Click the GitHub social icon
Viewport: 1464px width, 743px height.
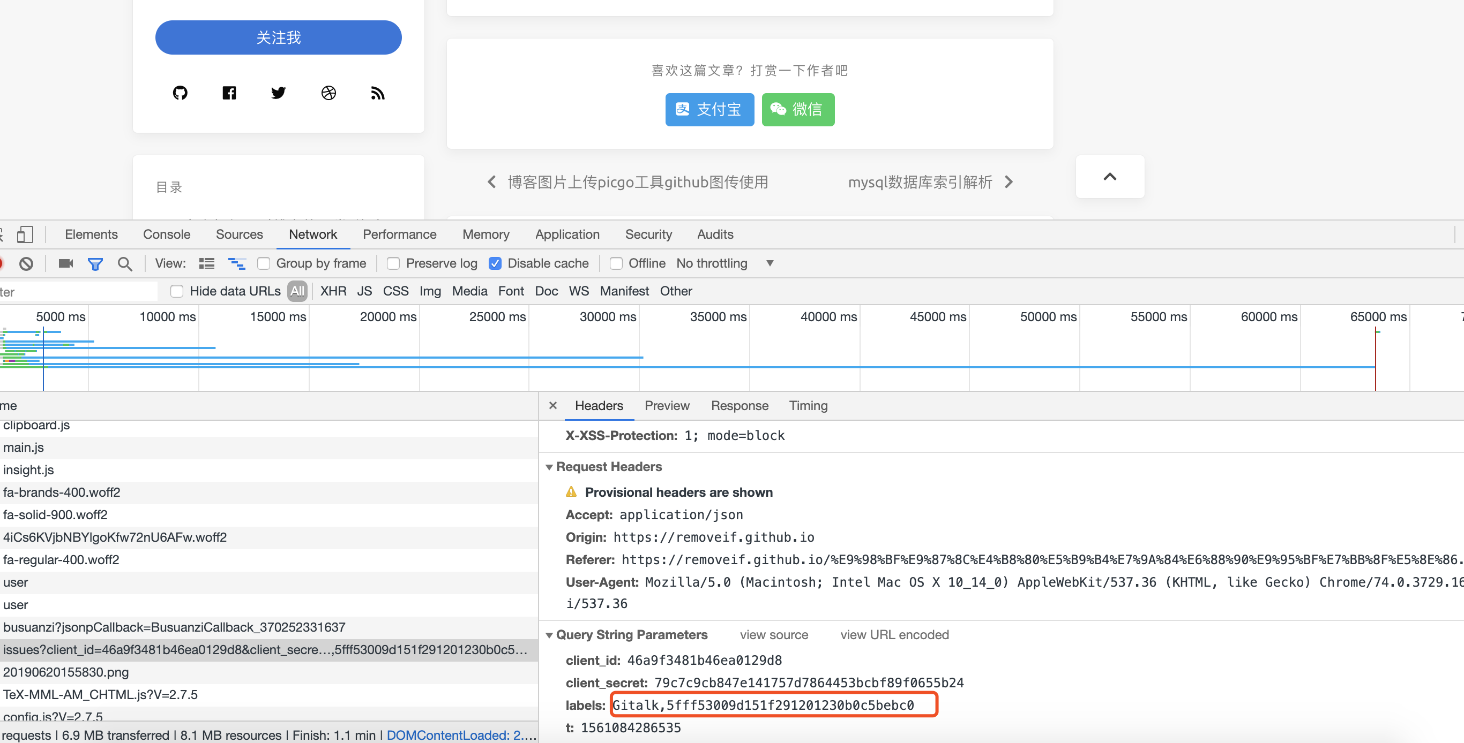click(180, 93)
